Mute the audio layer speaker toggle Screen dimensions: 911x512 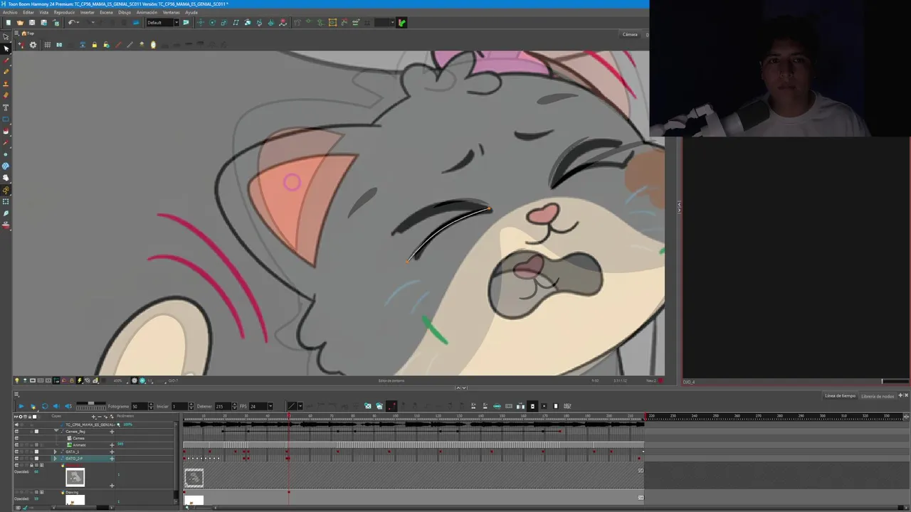16,425
